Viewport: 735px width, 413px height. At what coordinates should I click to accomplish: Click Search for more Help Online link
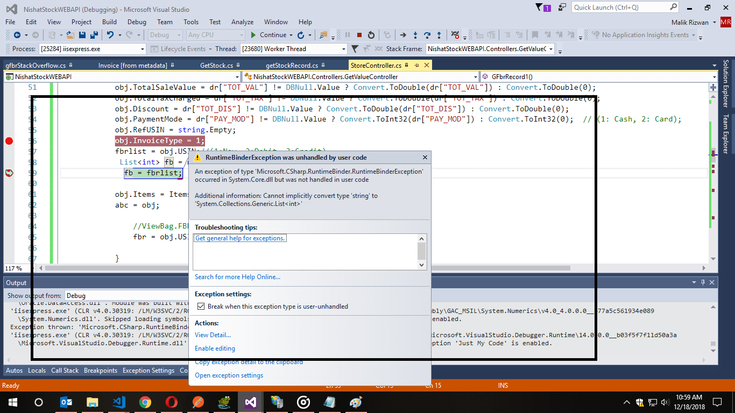click(x=237, y=277)
